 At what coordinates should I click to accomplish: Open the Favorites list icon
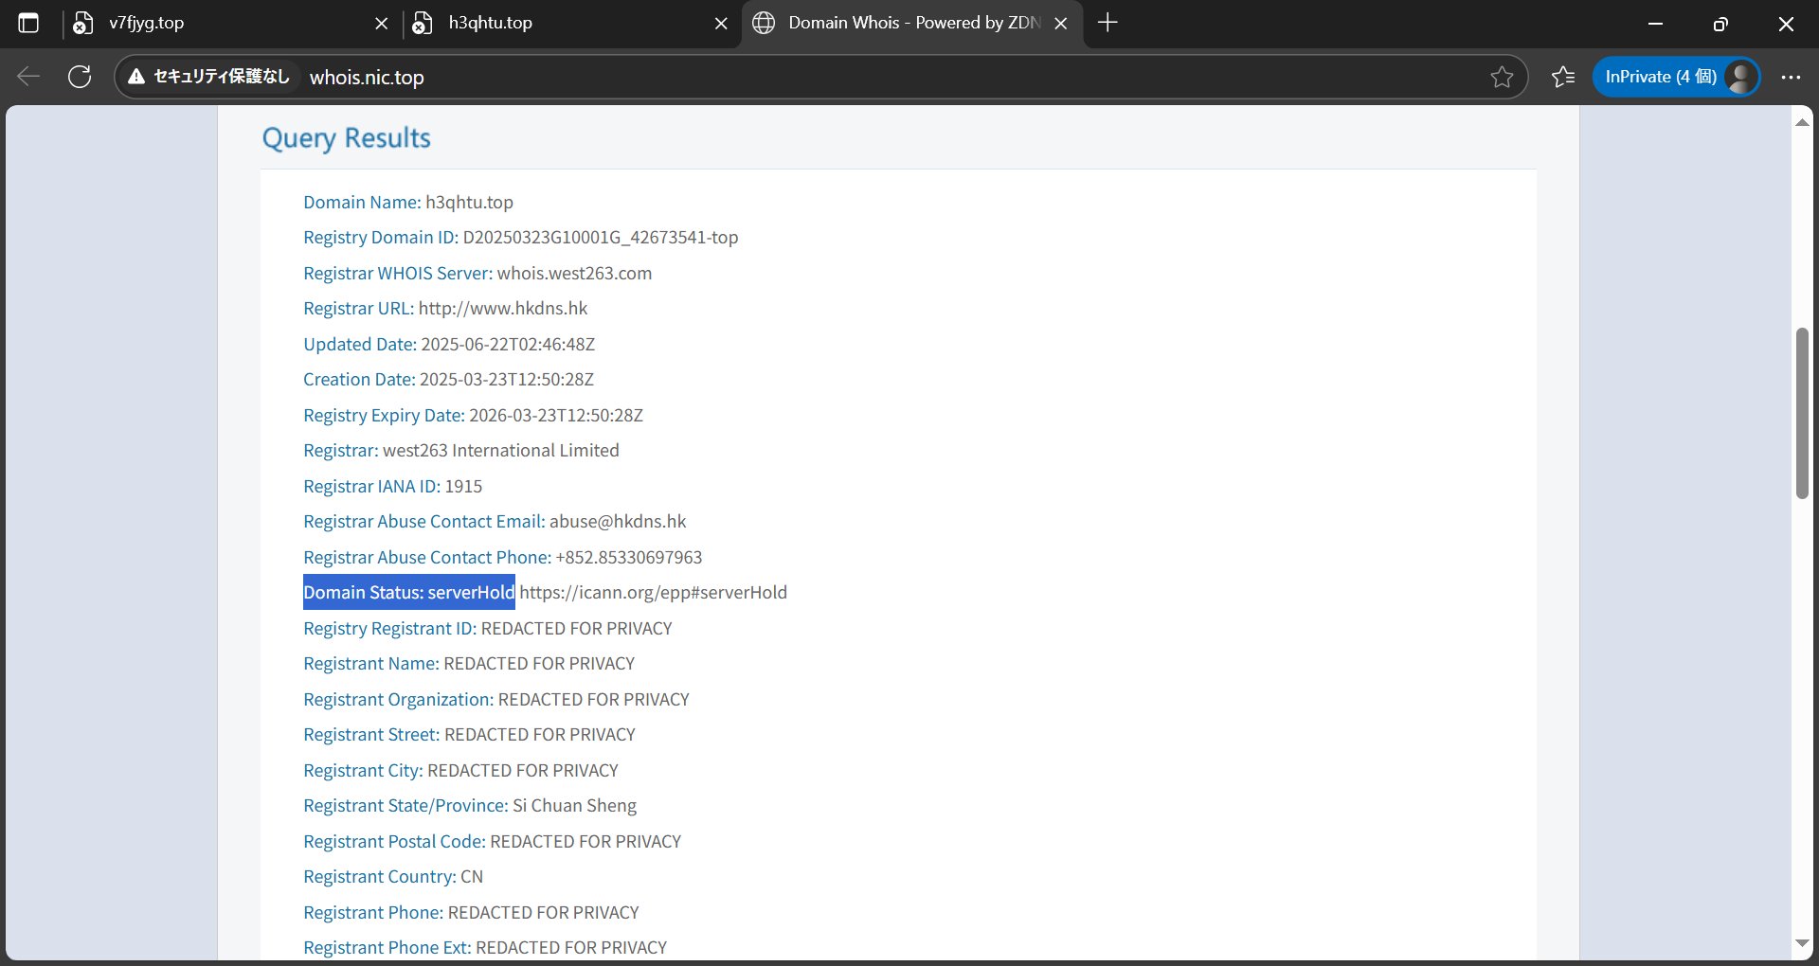pos(1563,77)
